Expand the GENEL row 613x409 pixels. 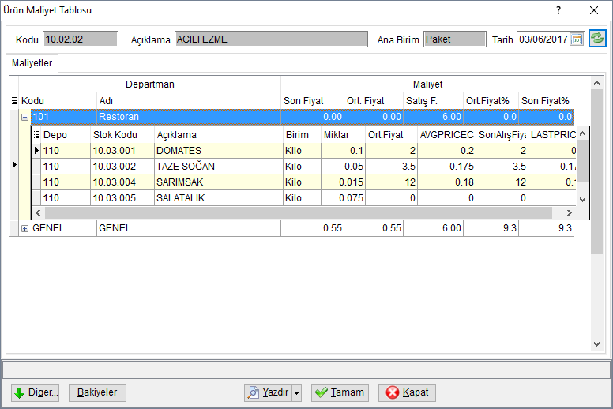pyautogui.click(x=24, y=228)
